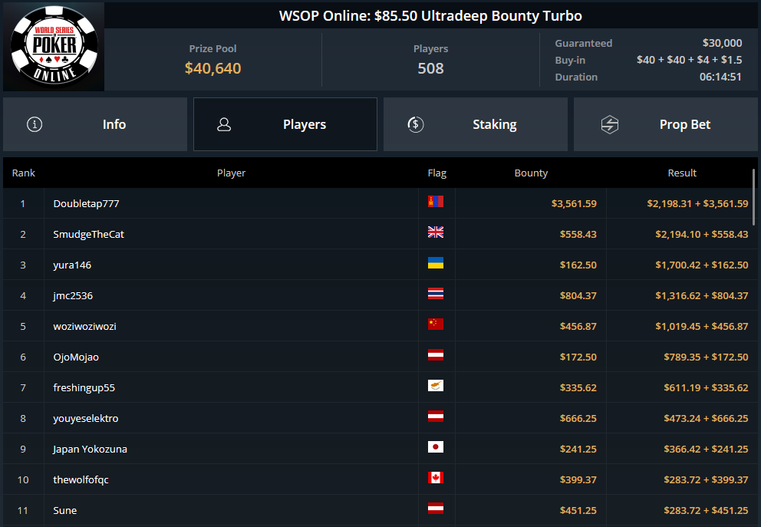This screenshot has height=527, width=761.
Task: Sort by the Bounty column header
Action: [531, 173]
